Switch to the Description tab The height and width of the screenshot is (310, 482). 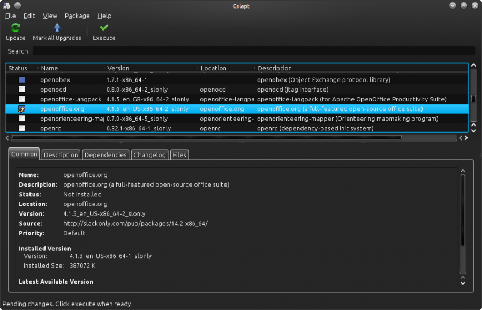pyautogui.click(x=61, y=155)
